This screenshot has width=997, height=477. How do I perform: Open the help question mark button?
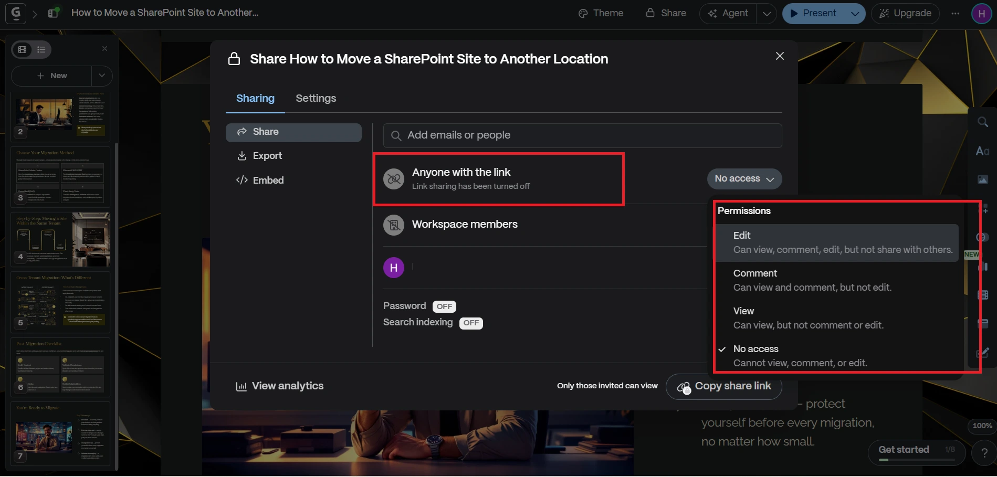coord(984,453)
